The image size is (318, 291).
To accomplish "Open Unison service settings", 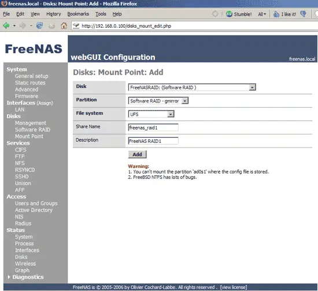I will [x=23, y=183].
